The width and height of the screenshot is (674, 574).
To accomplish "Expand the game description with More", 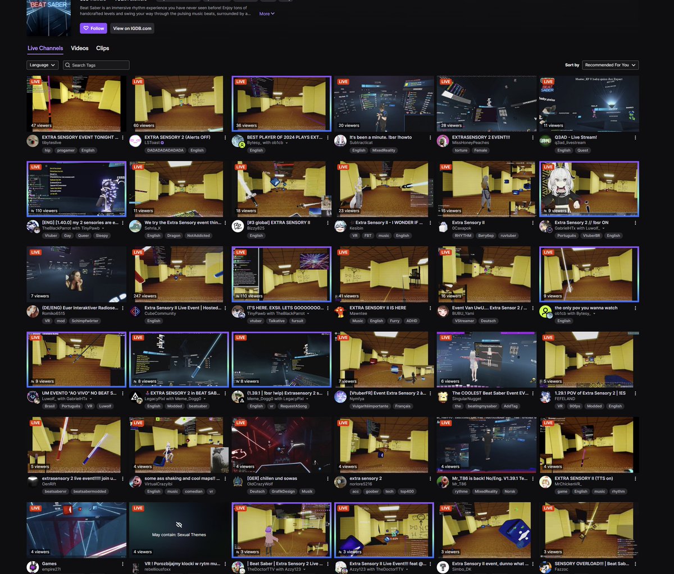I will click(x=266, y=13).
